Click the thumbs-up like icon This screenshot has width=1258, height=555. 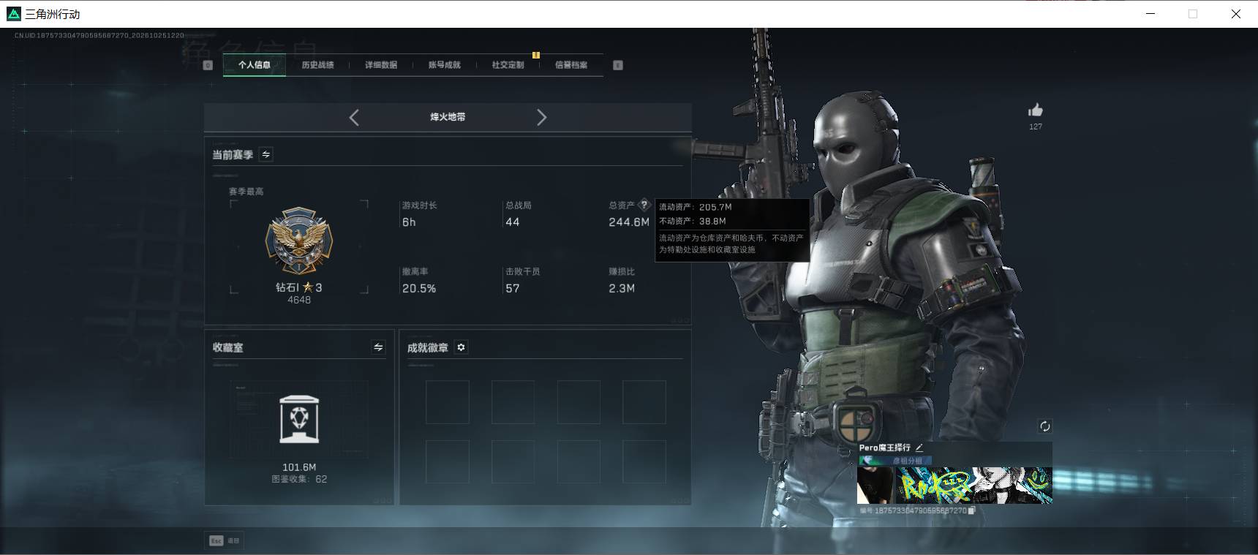point(1035,110)
